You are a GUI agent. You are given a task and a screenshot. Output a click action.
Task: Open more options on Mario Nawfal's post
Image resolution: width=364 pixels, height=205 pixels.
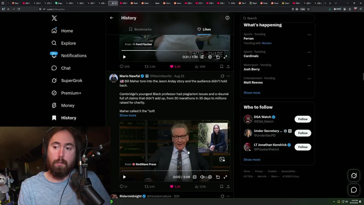(228, 76)
